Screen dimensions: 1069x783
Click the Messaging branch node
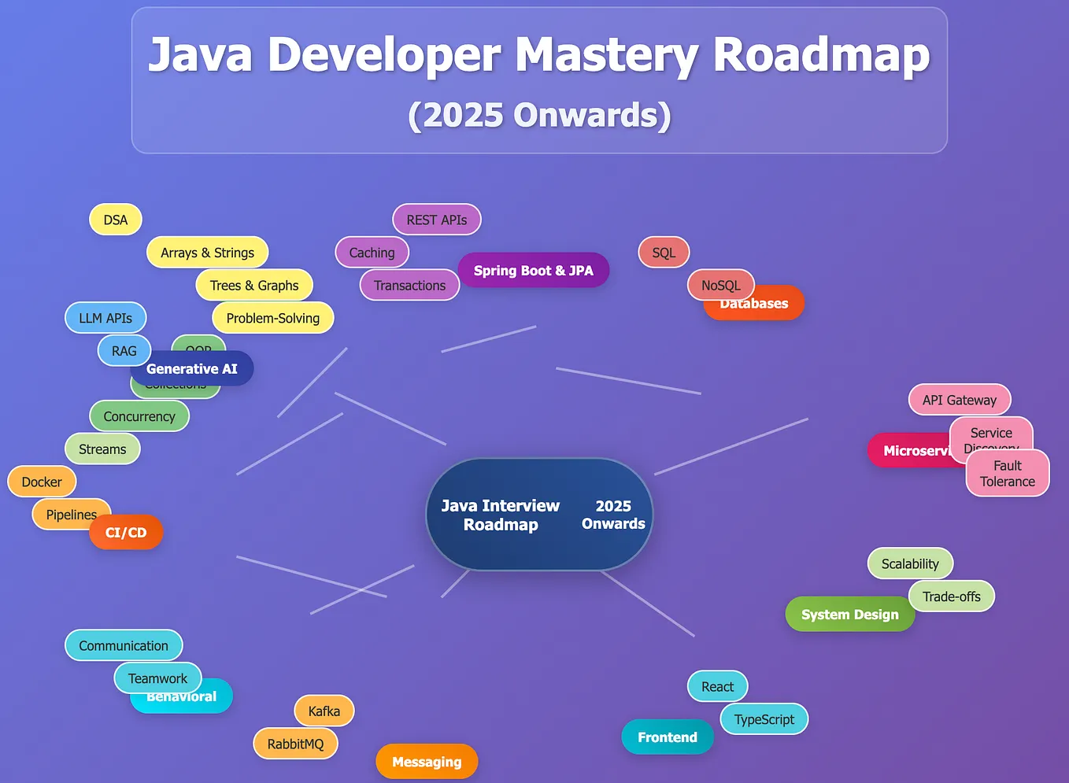point(427,761)
